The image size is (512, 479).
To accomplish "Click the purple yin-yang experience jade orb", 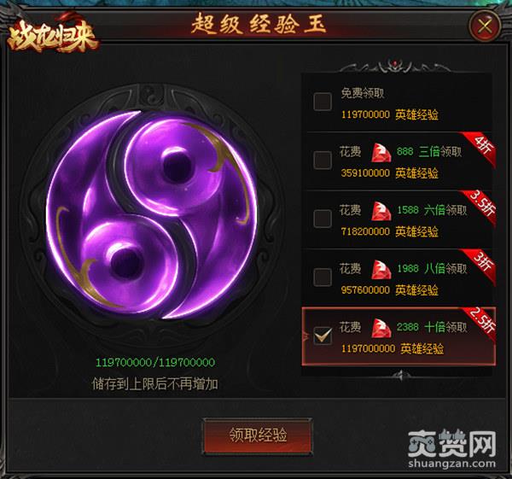I will tap(151, 214).
